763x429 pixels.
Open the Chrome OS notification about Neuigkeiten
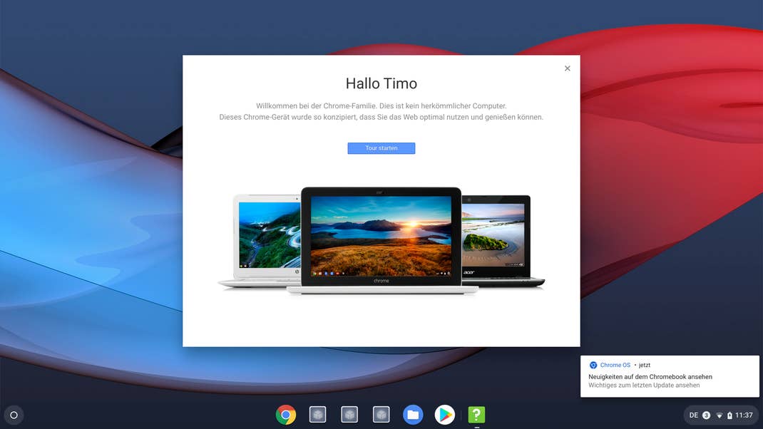670,376
